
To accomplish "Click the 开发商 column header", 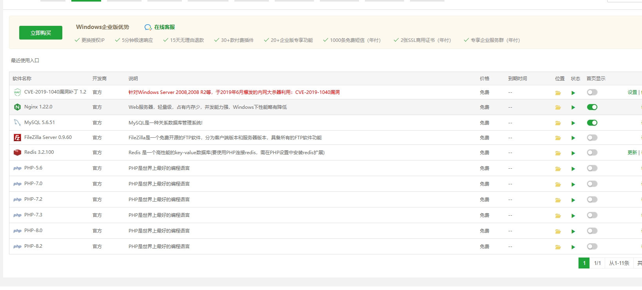I will (100, 79).
